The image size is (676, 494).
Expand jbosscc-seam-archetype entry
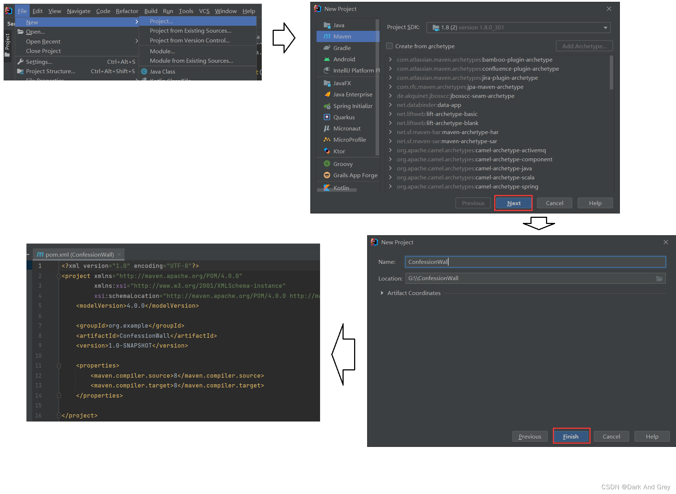click(x=390, y=96)
